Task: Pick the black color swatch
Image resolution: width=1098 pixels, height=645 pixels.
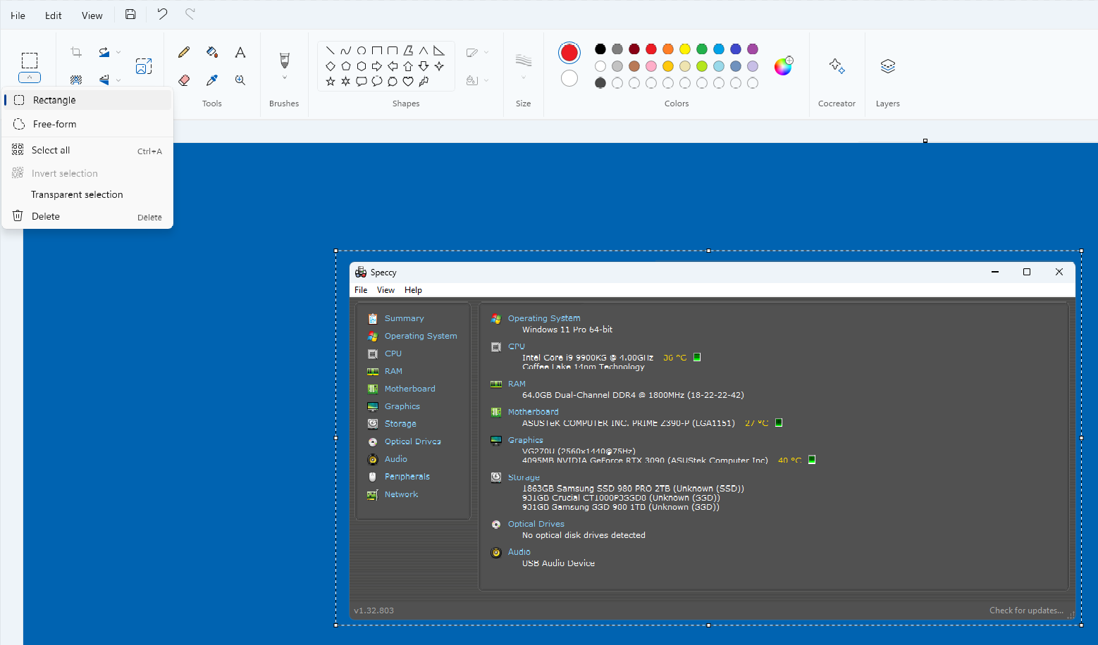Action: pyautogui.click(x=600, y=49)
